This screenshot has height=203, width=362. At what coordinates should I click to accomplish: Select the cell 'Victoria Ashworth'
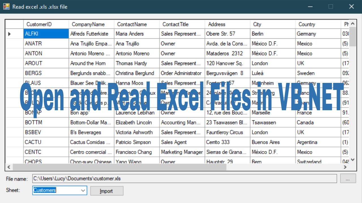click(137, 132)
